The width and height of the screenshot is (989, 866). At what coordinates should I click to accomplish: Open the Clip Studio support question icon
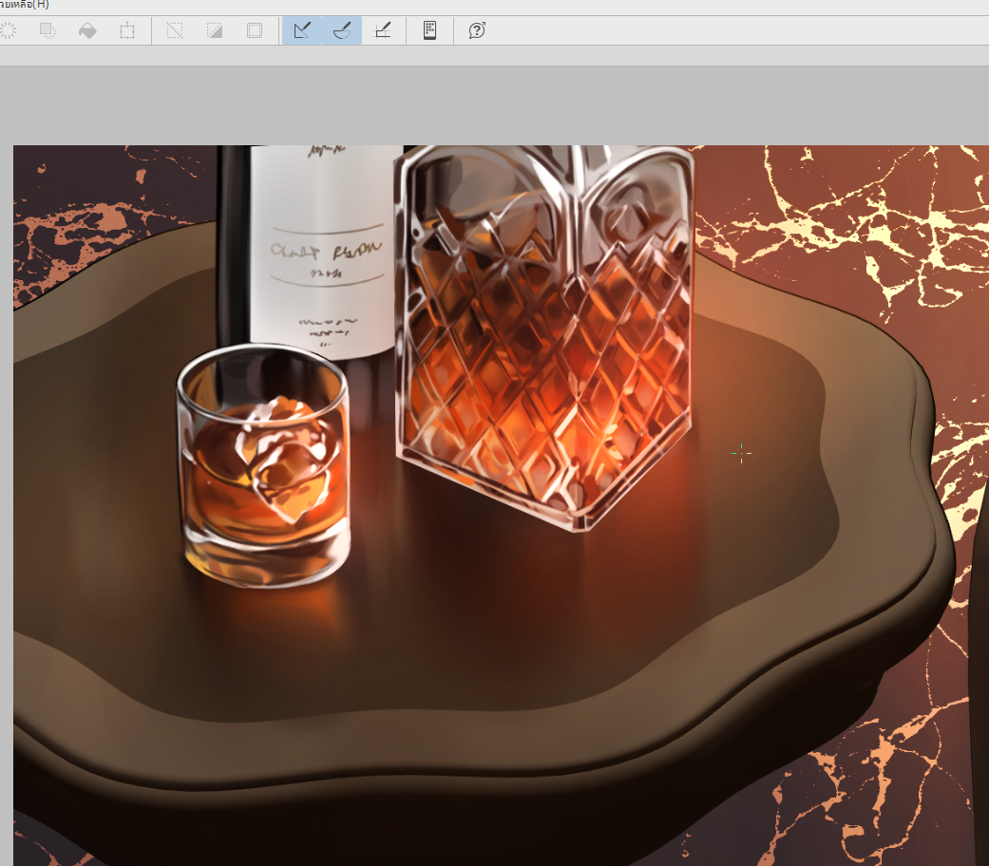[x=477, y=30]
